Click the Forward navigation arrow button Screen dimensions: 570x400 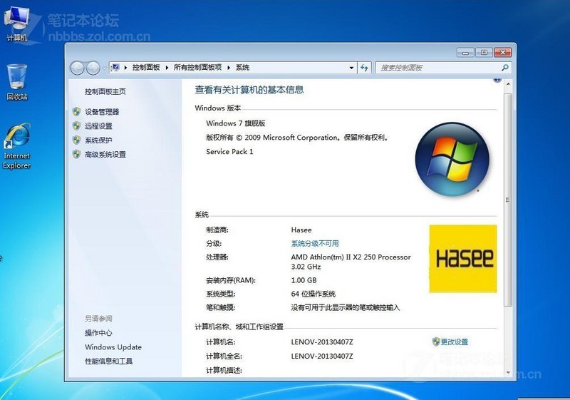tap(93, 68)
